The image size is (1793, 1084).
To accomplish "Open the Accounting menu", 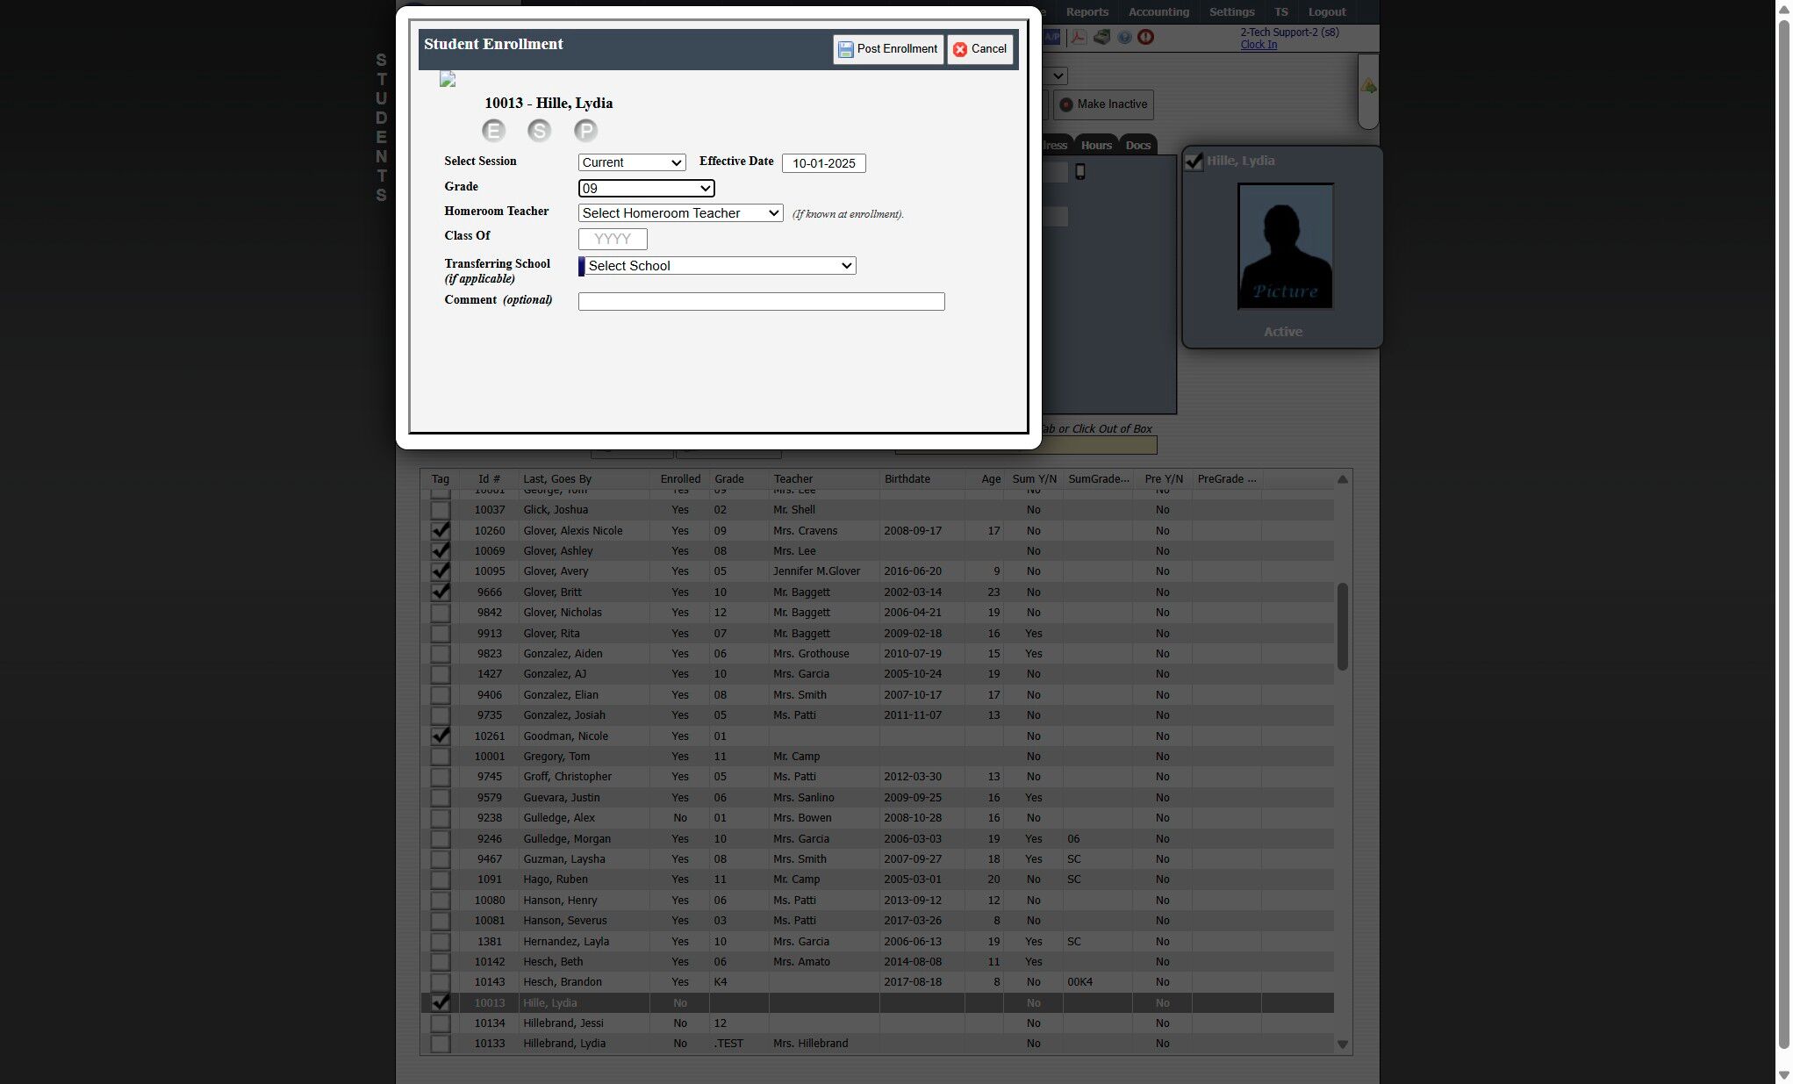I will coord(1158,12).
